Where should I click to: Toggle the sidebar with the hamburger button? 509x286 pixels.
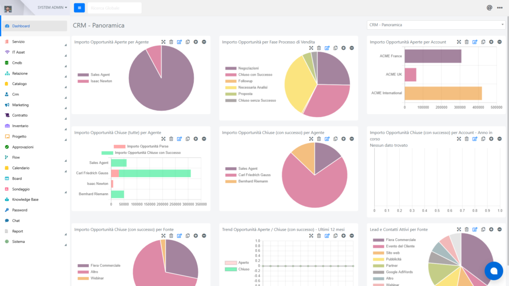pyautogui.click(x=79, y=8)
